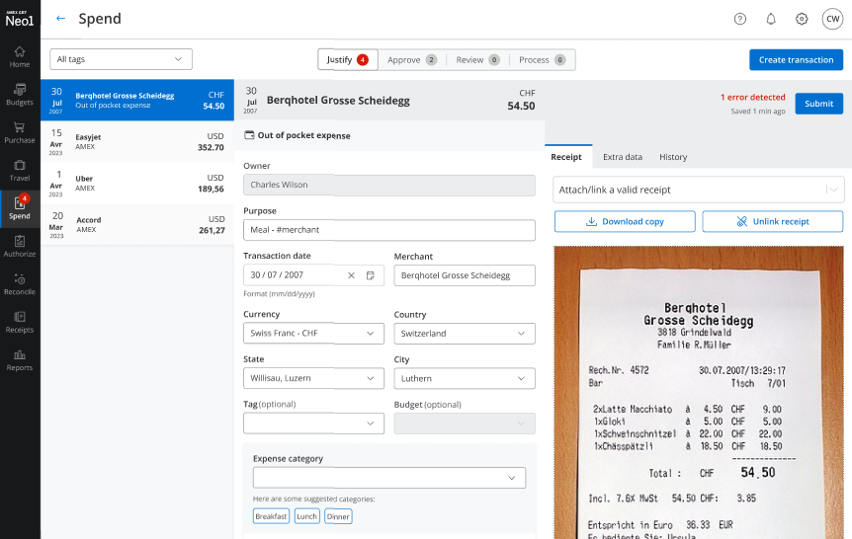
Task: Switch to the Justify tab
Action: 348,59
